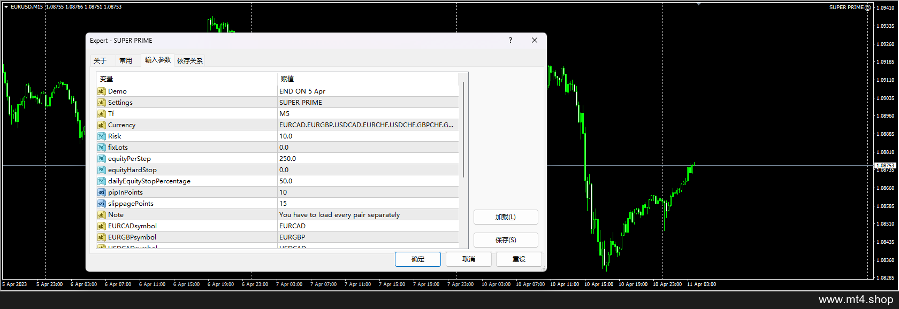
Task: Click the string icon beside Tf
Action: 101,114
